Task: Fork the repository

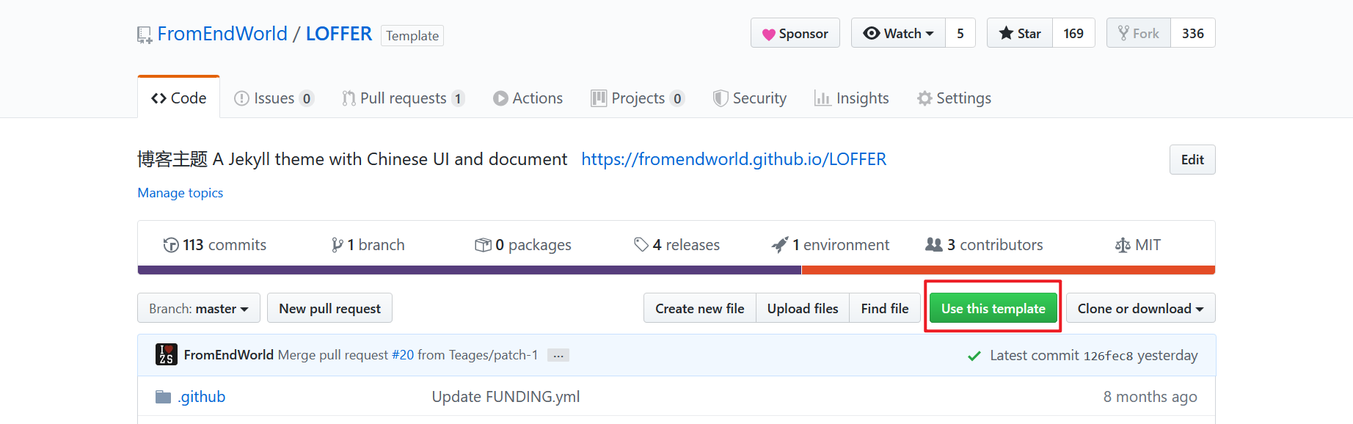Action: [x=1139, y=33]
